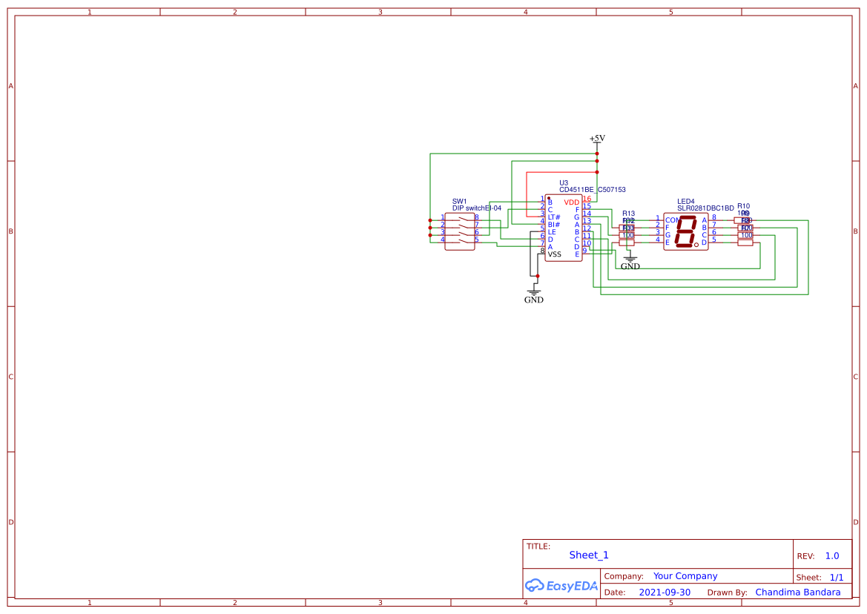The width and height of the screenshot is (867, 614).
Task: Select the SLR0281DBC1BD seven-segment display LED4
Action: (x=686, y=230)
